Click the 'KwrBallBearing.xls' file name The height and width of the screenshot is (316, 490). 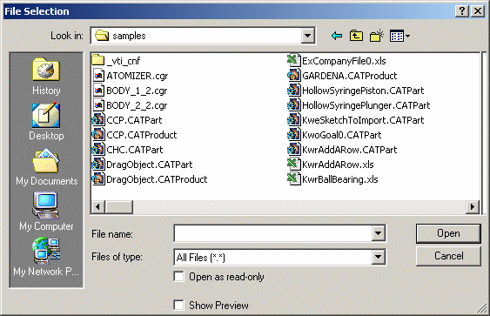point(340,179)
